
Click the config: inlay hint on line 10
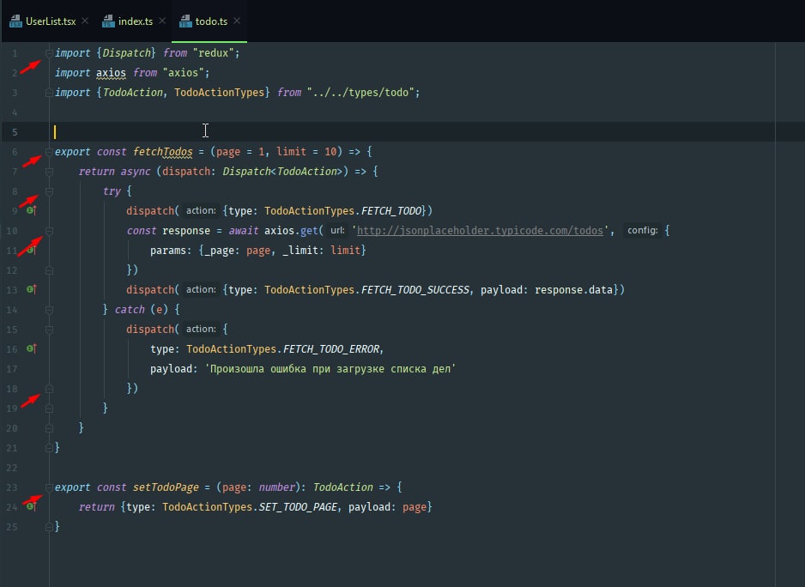(642, 231)
